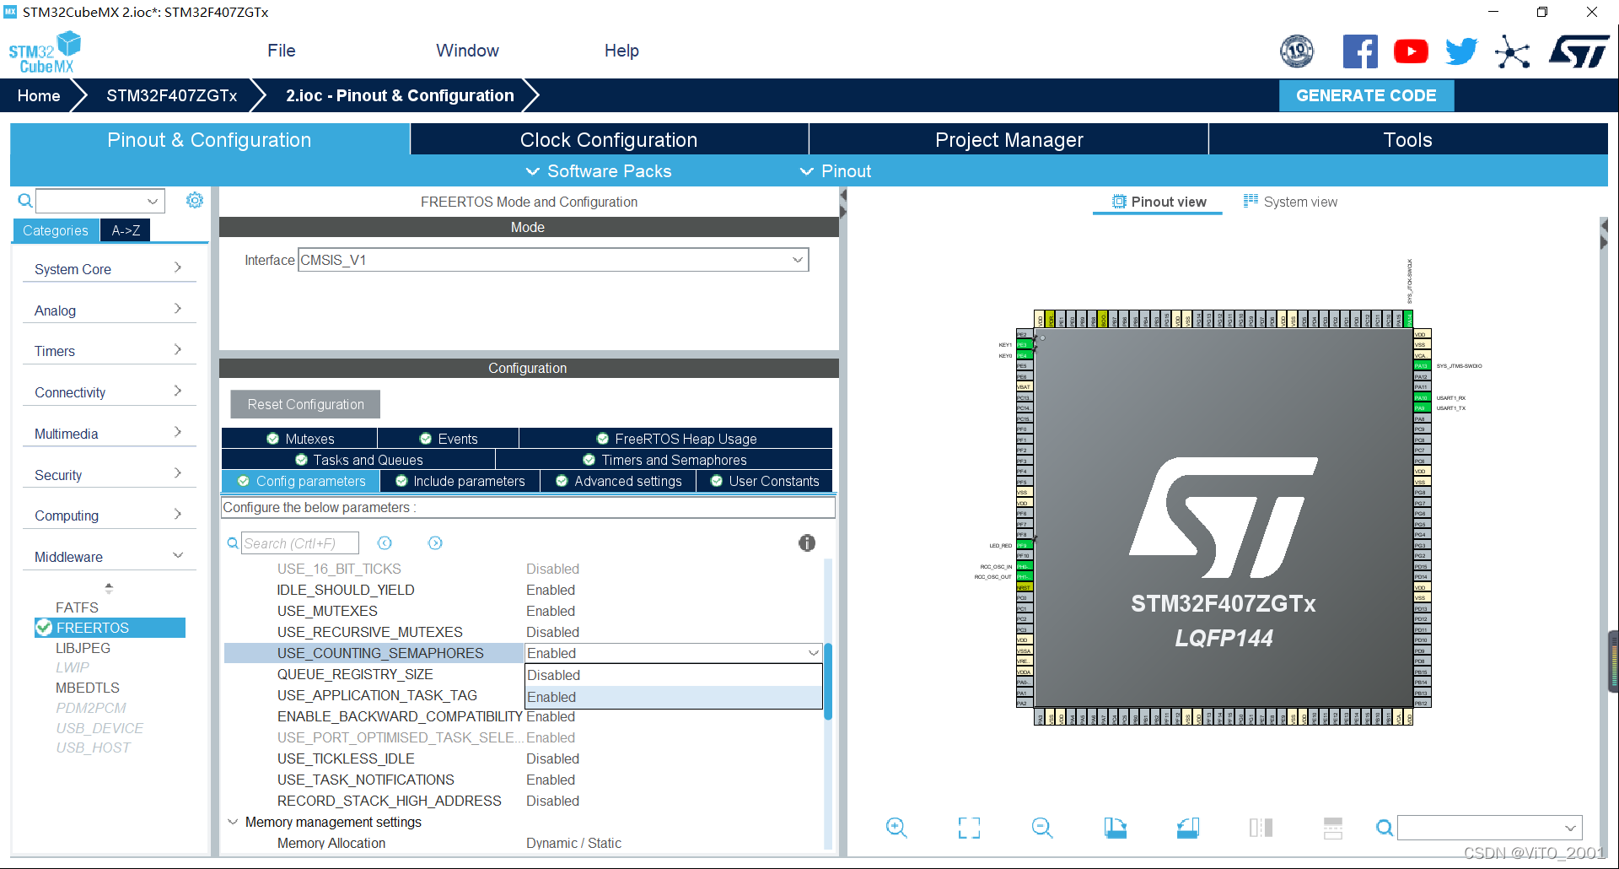Select MBEDTLS middleware
The height and width of the screenshot is (869, 1619).
pyautogui.click(x=87, y=688)
